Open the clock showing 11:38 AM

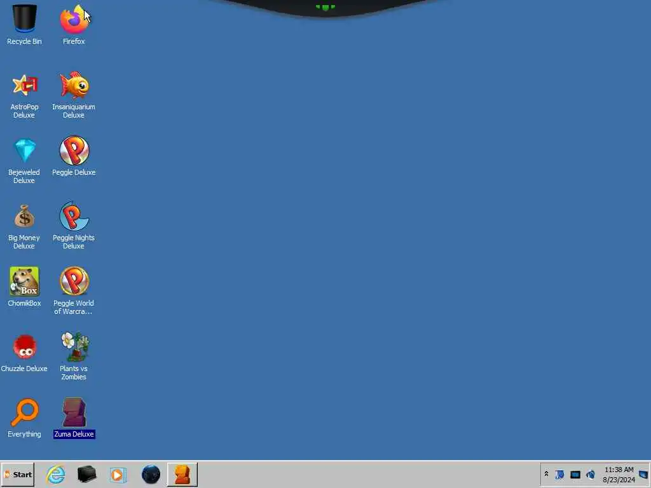(x=619, y=470)
